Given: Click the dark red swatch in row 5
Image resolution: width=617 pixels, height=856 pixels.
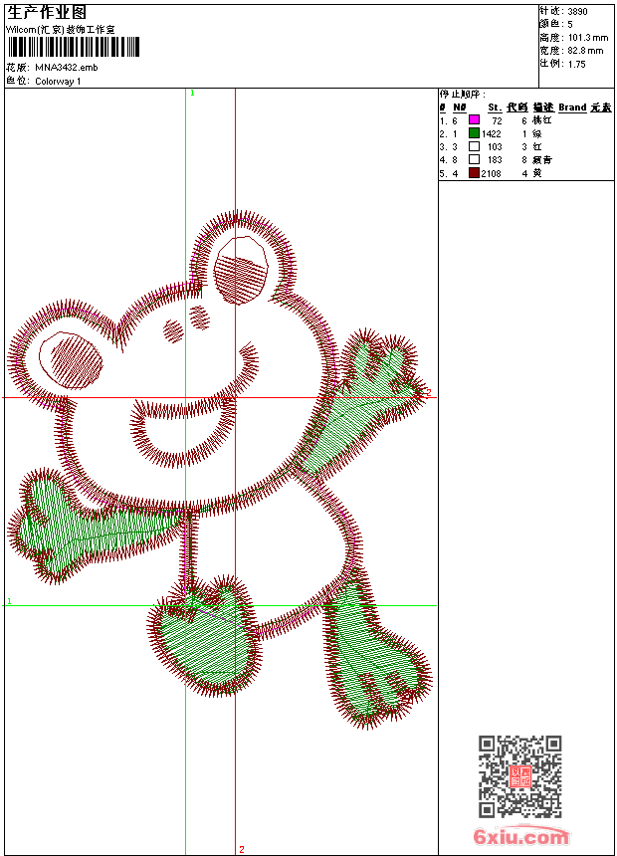Looking at the screenshot, I should coord(474,173).
